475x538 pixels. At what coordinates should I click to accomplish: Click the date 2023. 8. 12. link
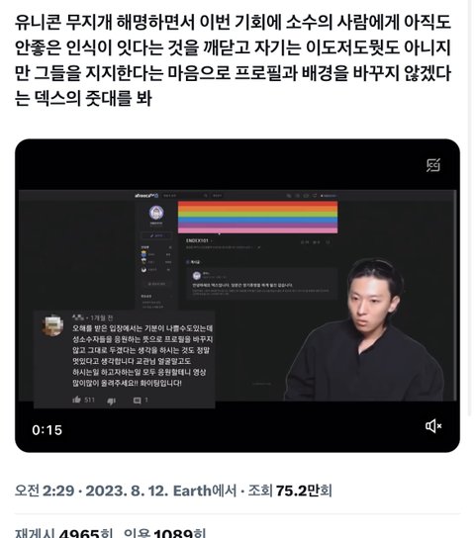coord(127,491)
